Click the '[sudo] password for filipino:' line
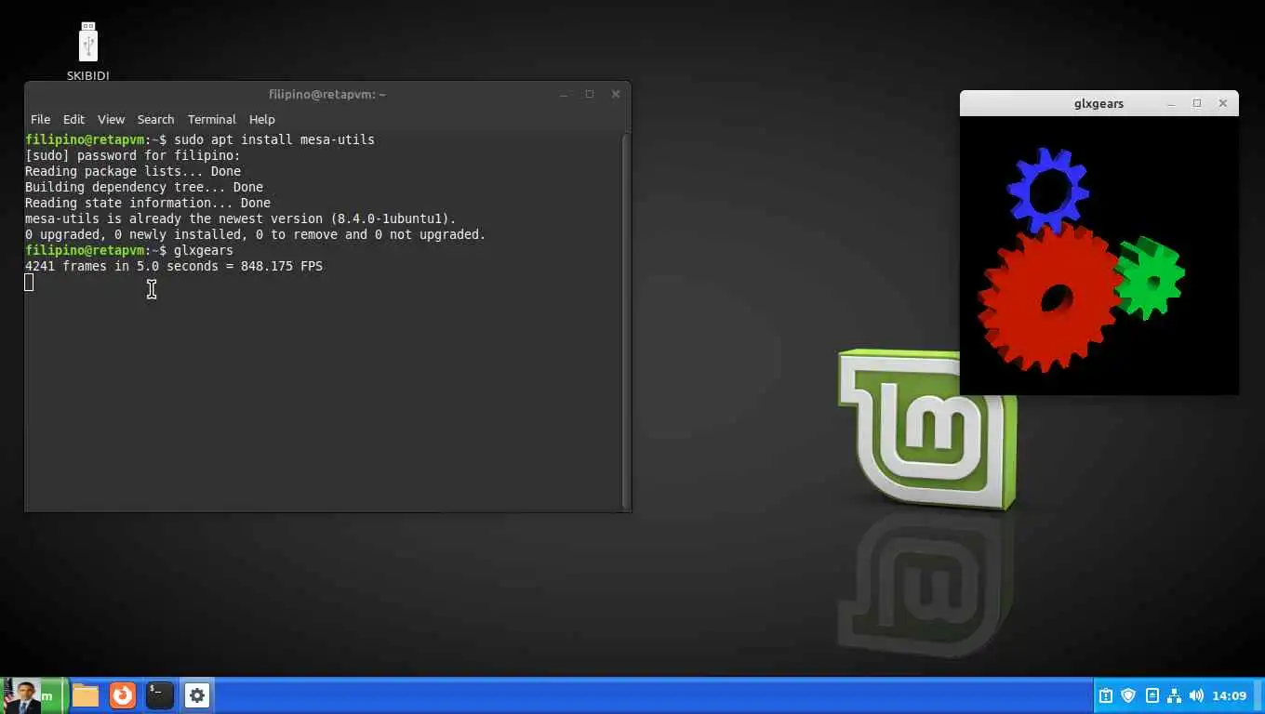The image size is (1265, 714). [133, 155]
